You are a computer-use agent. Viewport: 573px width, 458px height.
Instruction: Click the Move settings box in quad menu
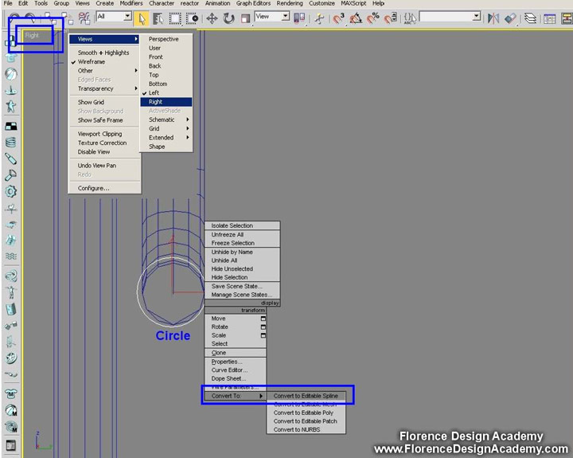click(263, 319)
